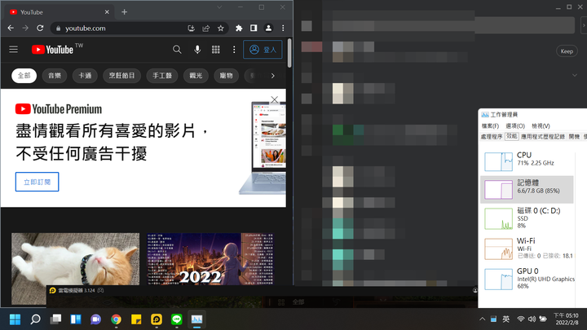
Task: Select GPU 0 performance item
Action: (x=527, y=279)
